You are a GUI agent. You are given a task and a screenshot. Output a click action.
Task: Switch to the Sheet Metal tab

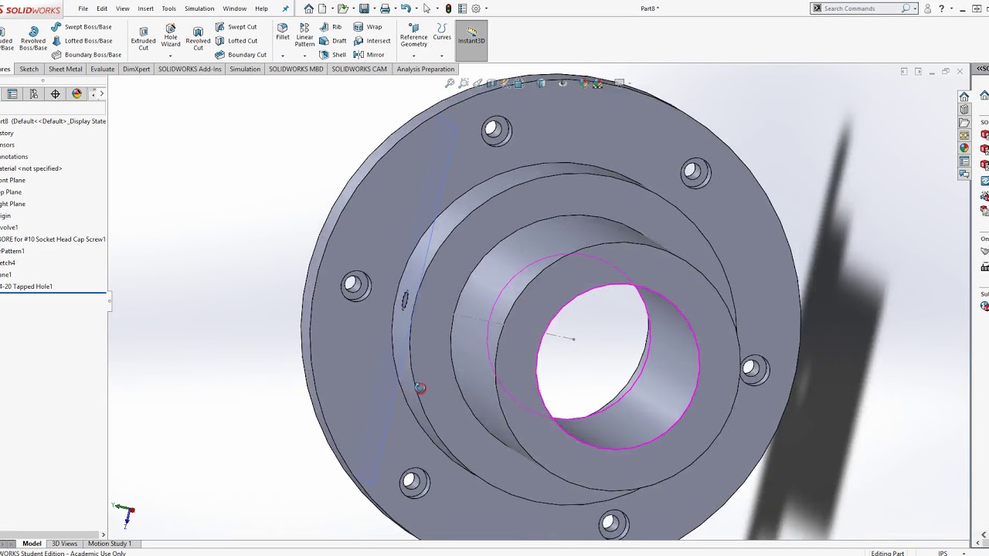pos(65,69)
